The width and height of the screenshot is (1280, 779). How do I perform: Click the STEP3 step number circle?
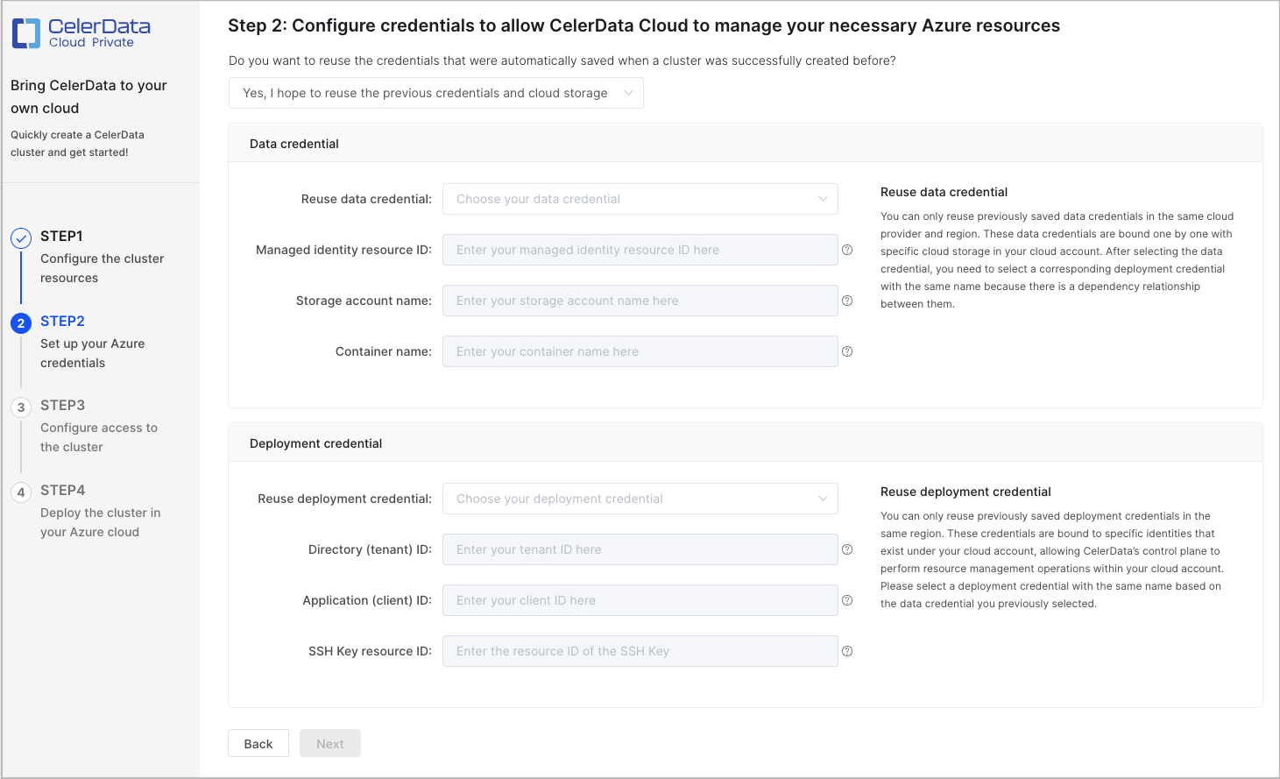[x=20, y=405]
